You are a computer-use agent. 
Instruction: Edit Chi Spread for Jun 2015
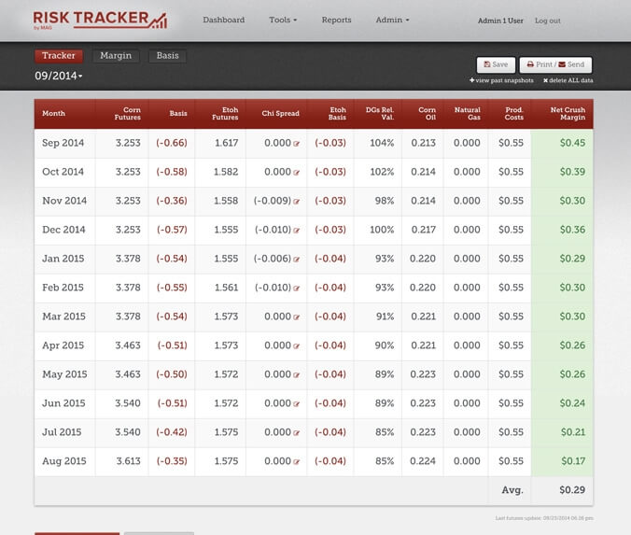296,403
